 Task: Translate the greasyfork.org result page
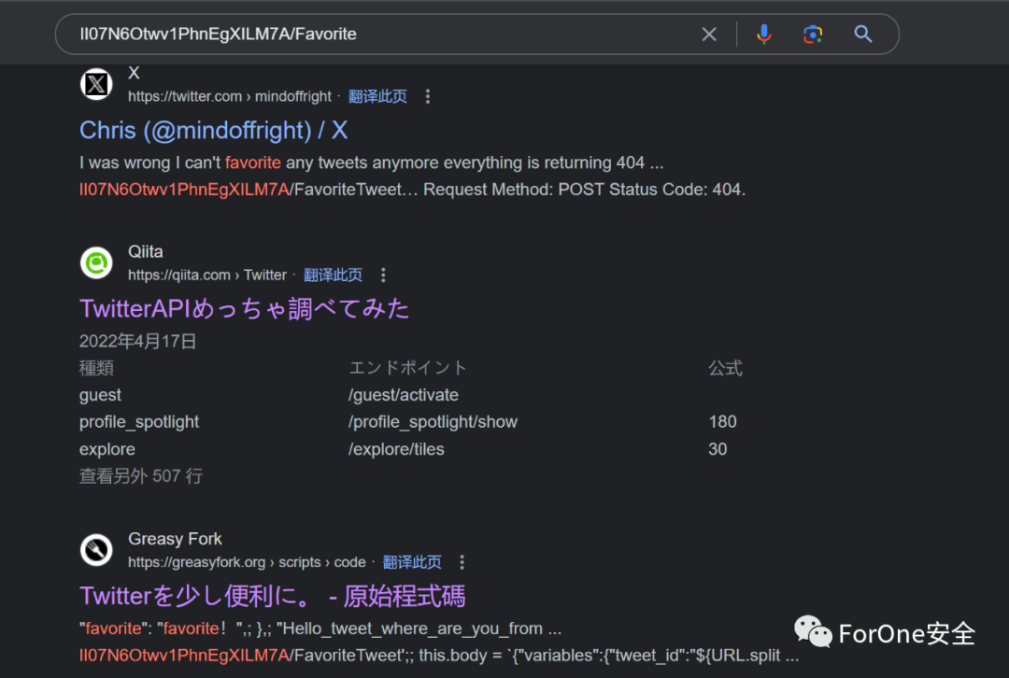(x=412, y=562)
